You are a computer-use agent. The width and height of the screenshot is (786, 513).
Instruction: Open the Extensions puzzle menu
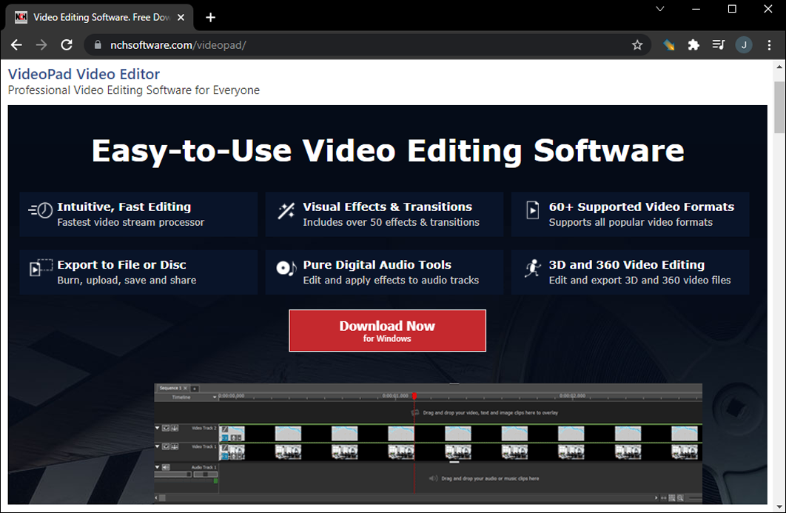pyautogui.click(x=693, y=45)
